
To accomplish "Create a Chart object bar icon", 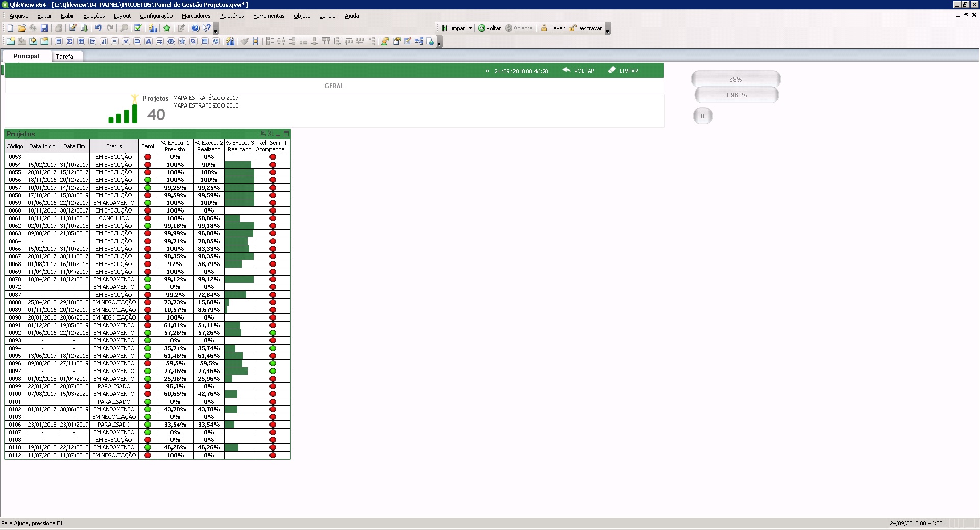I will click(104, 41).
